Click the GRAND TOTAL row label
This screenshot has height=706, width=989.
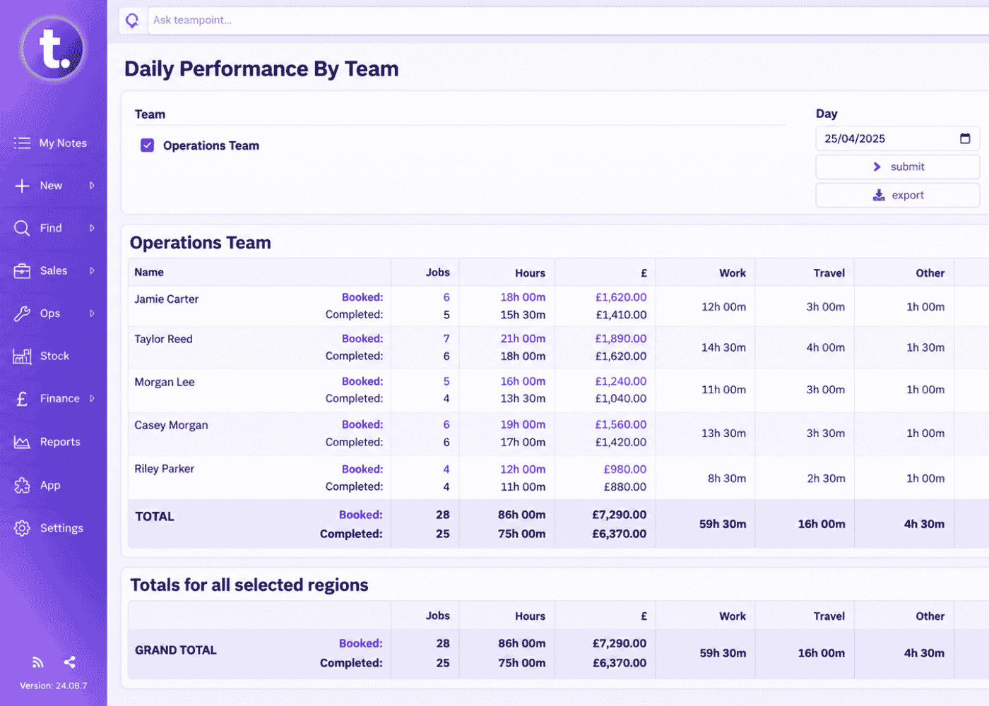[176, 650]
